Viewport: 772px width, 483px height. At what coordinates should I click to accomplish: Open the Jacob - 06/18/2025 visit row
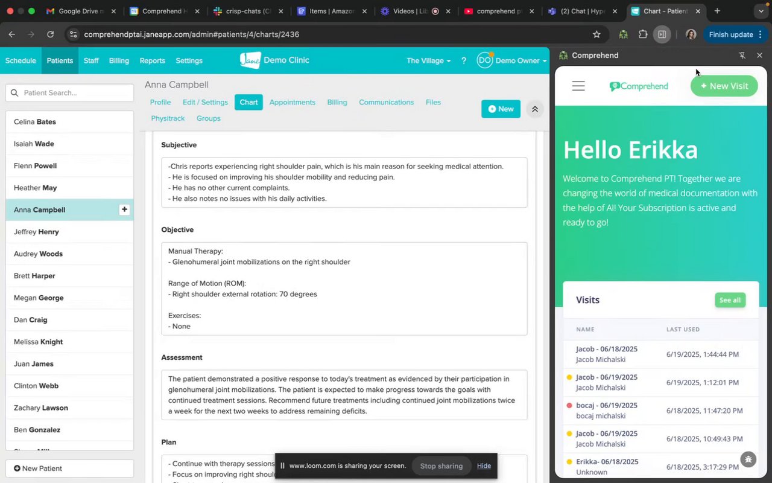click(660, 354)
